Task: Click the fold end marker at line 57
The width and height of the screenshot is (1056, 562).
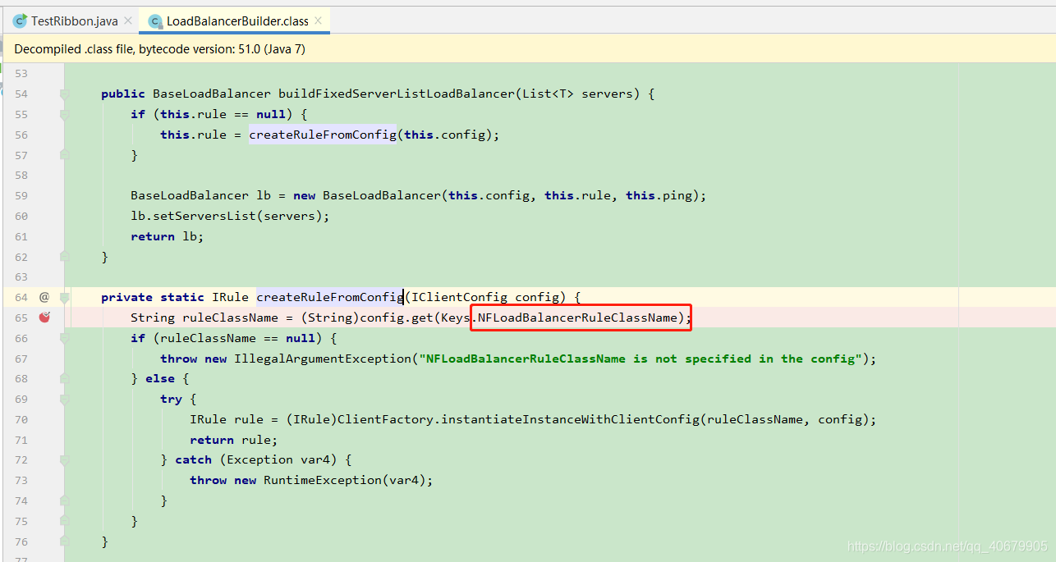Action: (65, 155)
